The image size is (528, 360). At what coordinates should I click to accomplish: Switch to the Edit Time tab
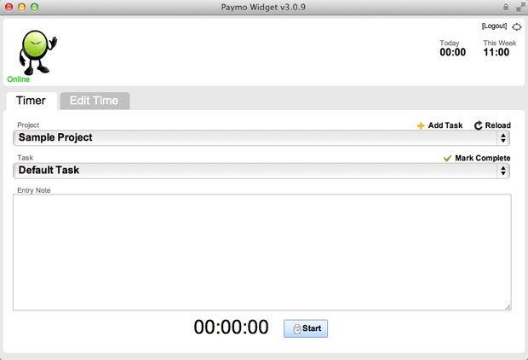point(95,101)
